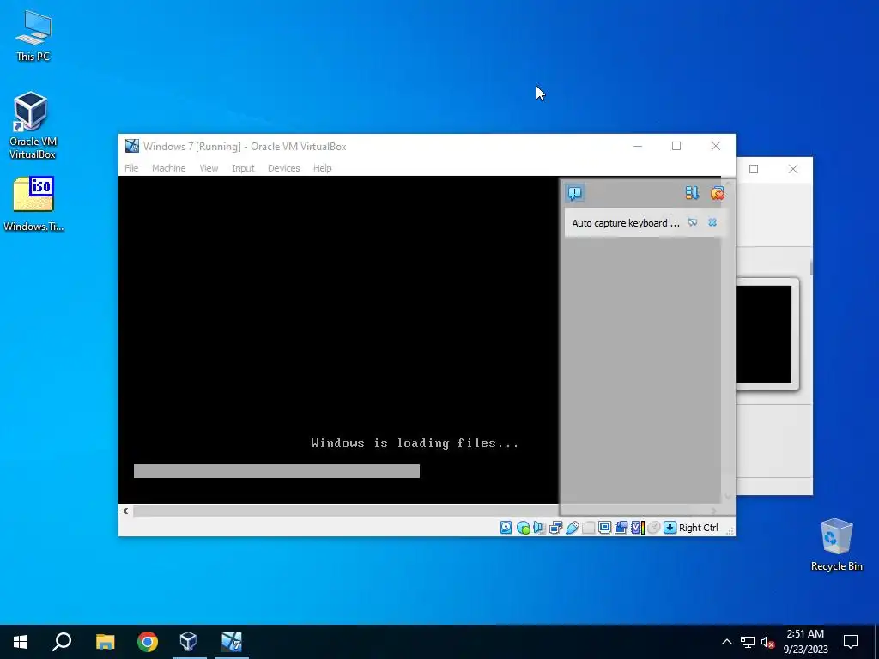Select the Windows ISO file on desktop
This screenshot has width=879, height=659.
coord(33,204)
